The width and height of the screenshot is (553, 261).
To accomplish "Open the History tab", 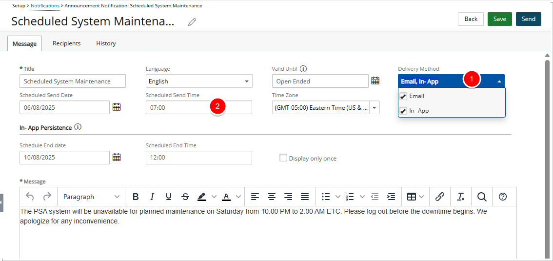I will tap(106, 43).
